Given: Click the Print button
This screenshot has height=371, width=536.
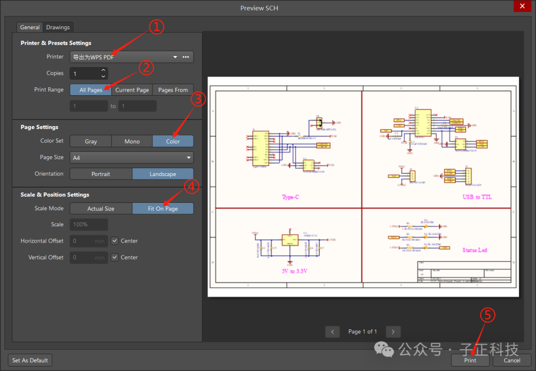Looking at the screenshot, I should (470, 360).
